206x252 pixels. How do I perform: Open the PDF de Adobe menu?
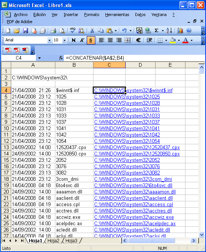(19, 22)
